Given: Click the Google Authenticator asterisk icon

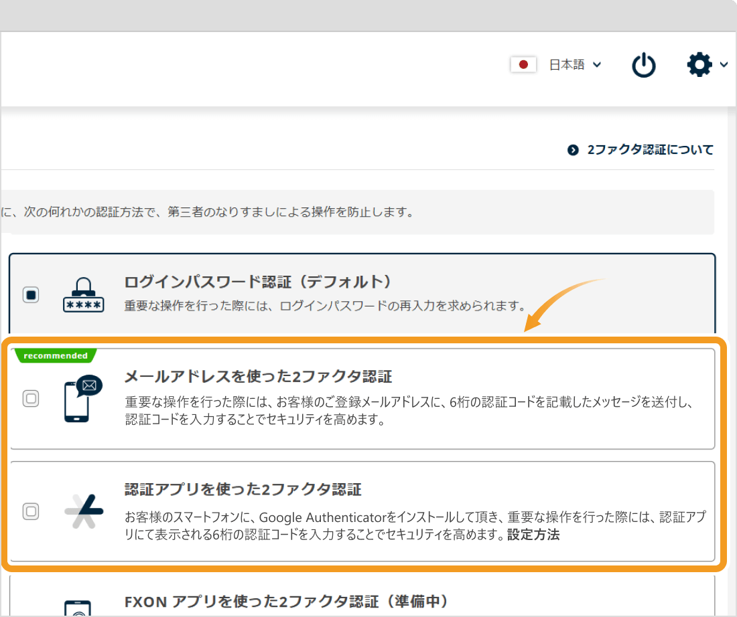Looking at the screenshot, I should 84,511.
